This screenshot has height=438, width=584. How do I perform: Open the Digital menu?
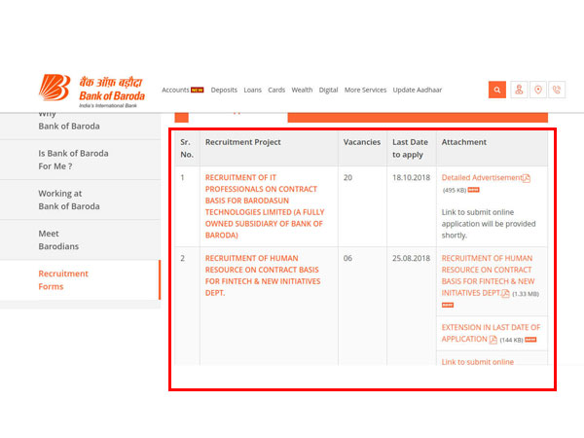point(329,90)
